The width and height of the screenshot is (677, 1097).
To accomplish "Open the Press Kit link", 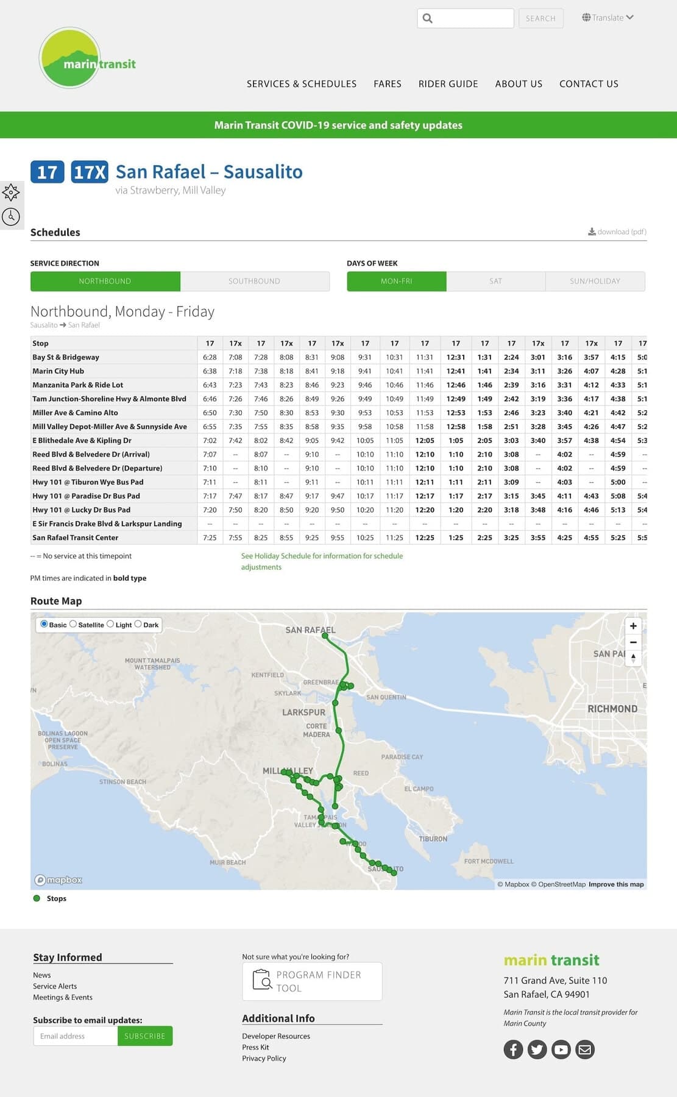I will point(255,1047).
